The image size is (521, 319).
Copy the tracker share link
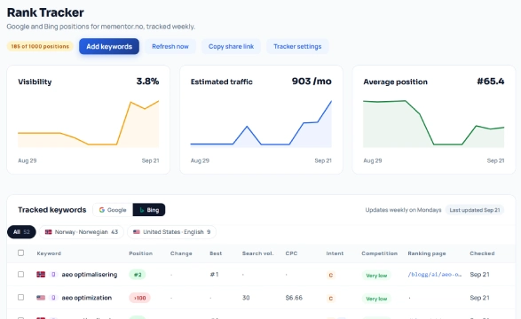click(x=231, y=46)
